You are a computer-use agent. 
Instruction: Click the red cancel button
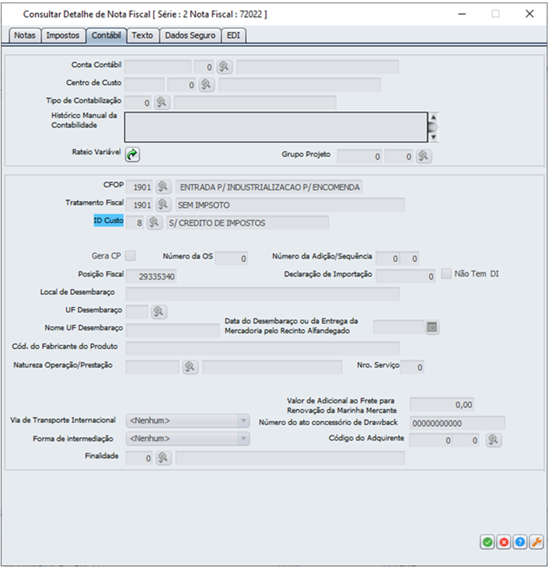[504, 543]
